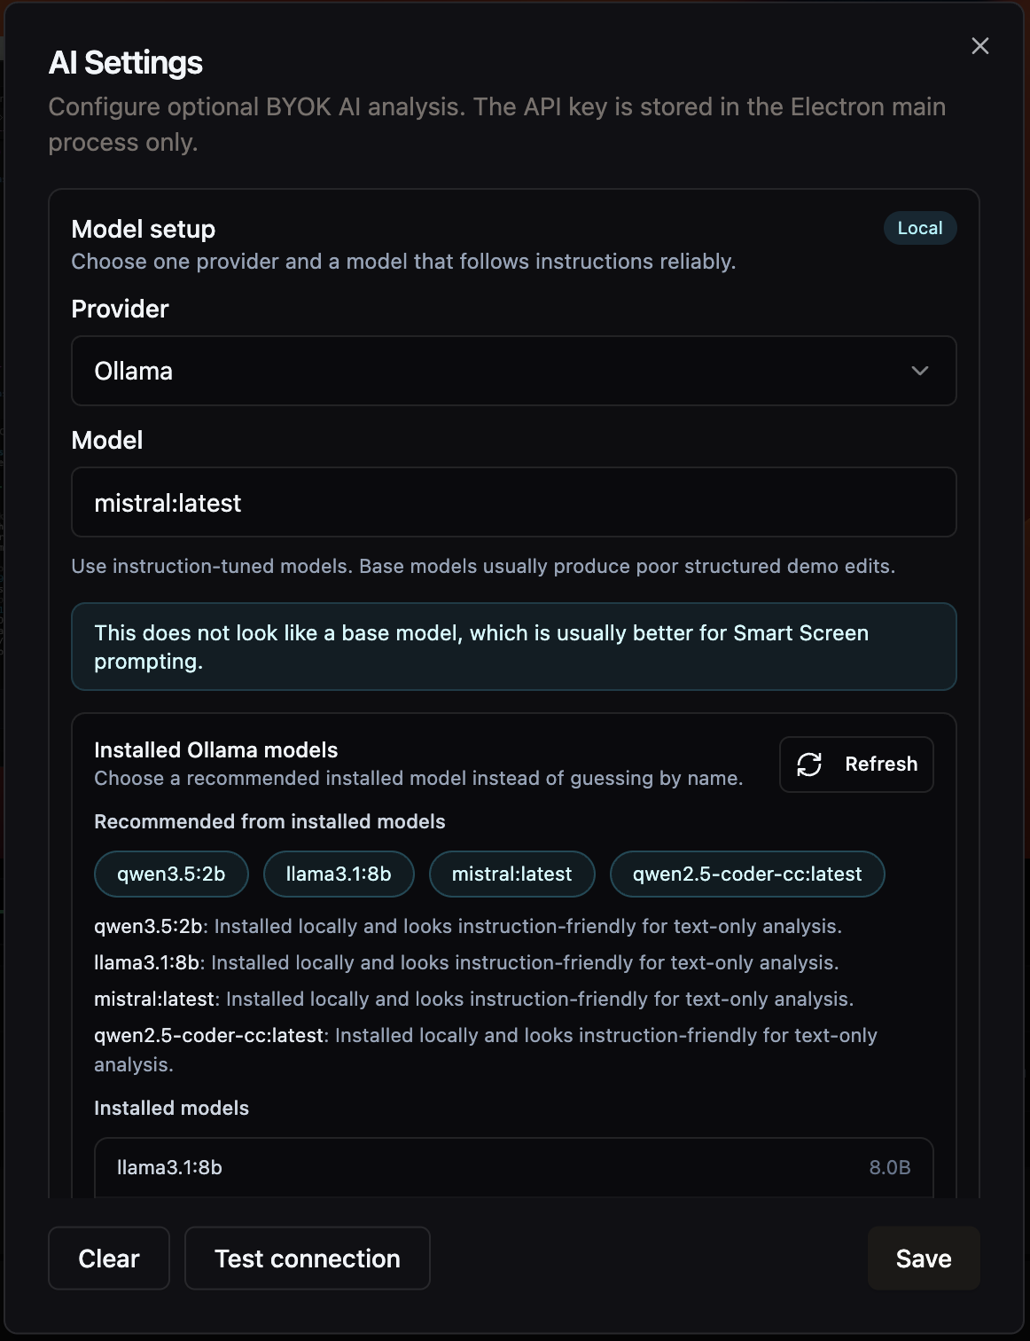Choose the mistral:latest recommended chip

click(511, 874)
